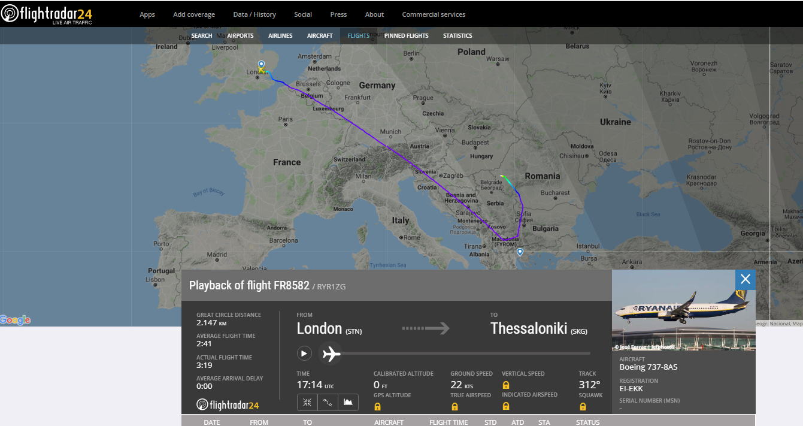Close the flight playback panel
803x426 pixels.
click(x=745, y=279)
